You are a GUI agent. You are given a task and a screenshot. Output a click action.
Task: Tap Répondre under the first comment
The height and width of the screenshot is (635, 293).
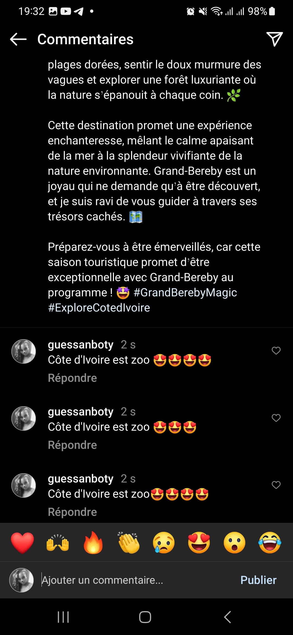pos(72,378)
